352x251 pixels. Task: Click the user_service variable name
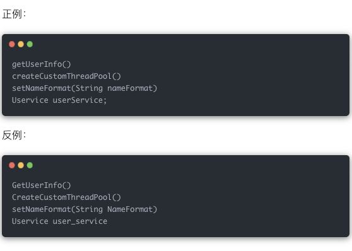[x=80, y=221]
